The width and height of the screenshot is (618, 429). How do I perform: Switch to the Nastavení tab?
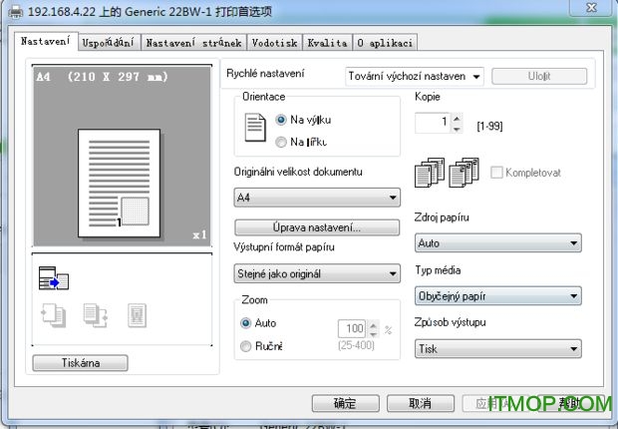pos(46,41)
